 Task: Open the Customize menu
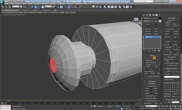click(x=70, y=4)
